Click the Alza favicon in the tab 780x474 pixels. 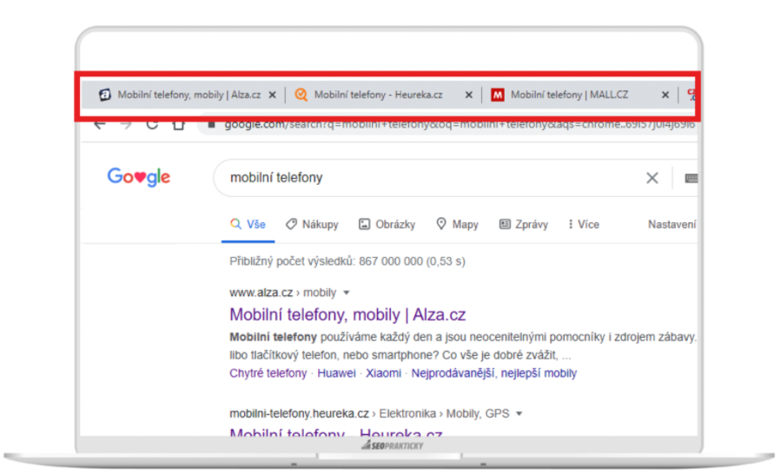[x=104, y=95]
